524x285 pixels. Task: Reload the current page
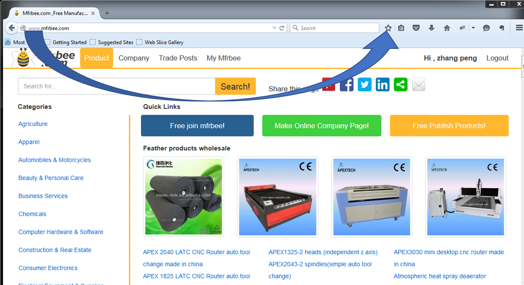point(282,28)
